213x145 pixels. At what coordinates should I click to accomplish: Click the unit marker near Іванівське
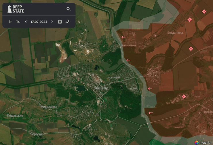point(183,97)
